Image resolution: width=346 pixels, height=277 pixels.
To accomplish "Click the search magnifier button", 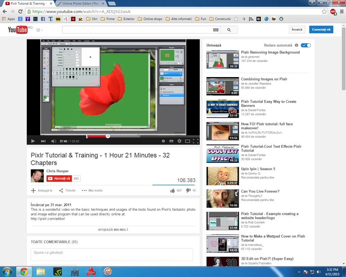I will coord(229,29).
